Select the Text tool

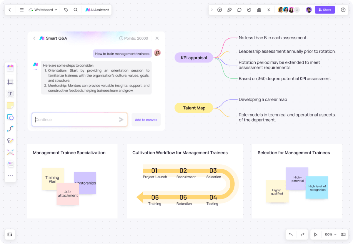(10, 94)
